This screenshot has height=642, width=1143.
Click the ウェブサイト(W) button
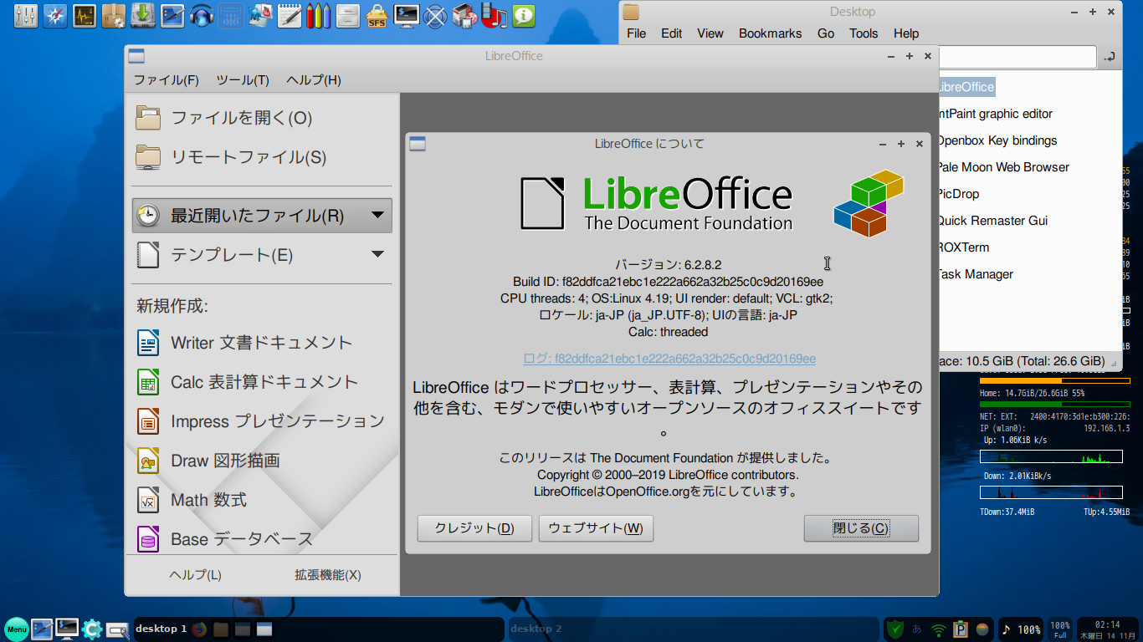[596, 528]
